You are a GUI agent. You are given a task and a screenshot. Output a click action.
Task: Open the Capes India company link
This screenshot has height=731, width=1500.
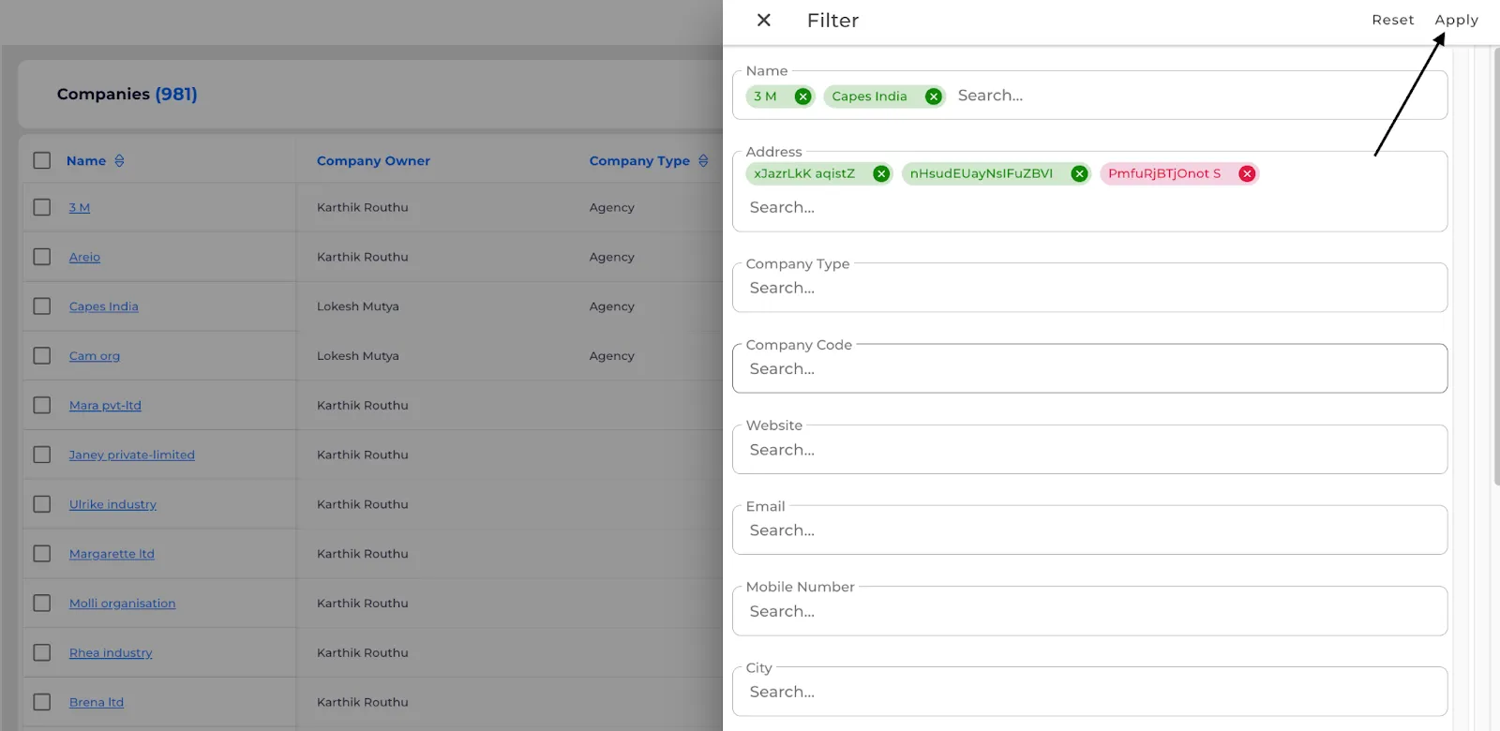pos(104,306)
